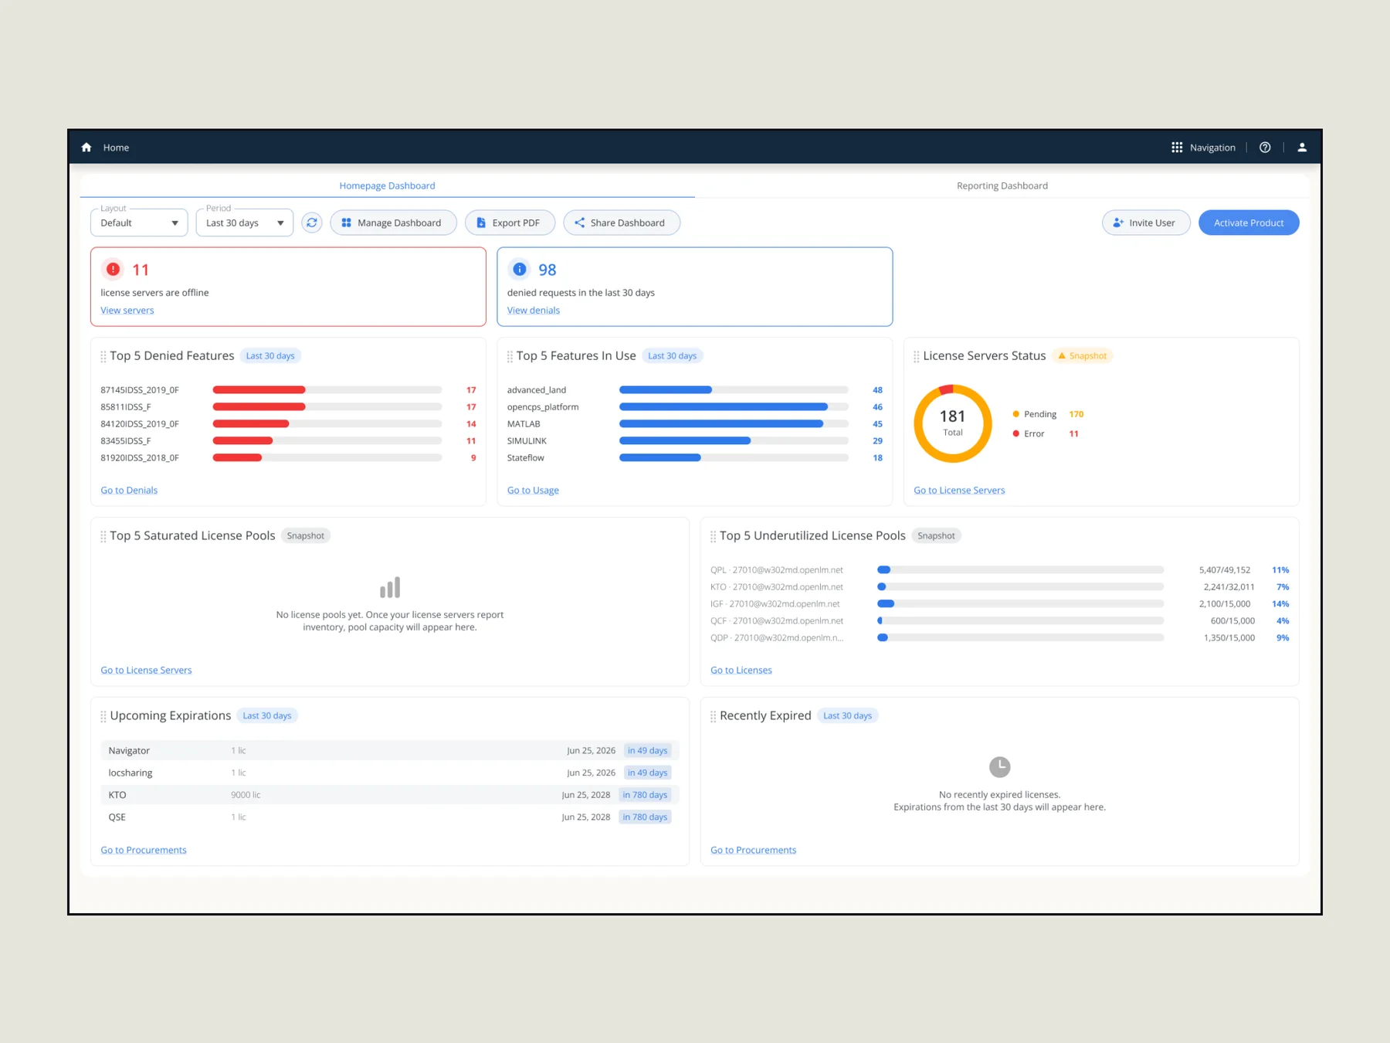Click the Invite User button

1146,223
